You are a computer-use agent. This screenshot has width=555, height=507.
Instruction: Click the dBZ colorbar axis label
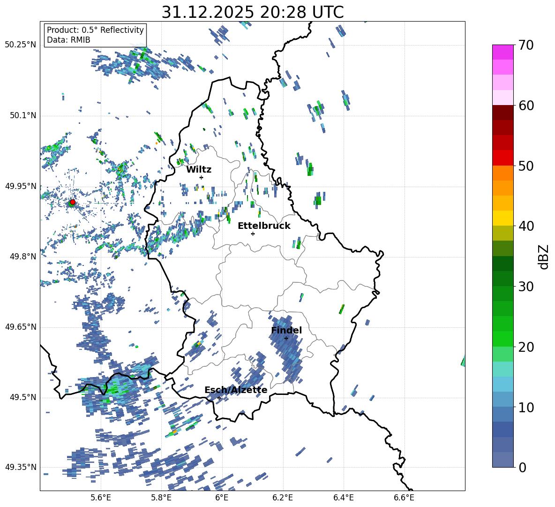point(544,257)
